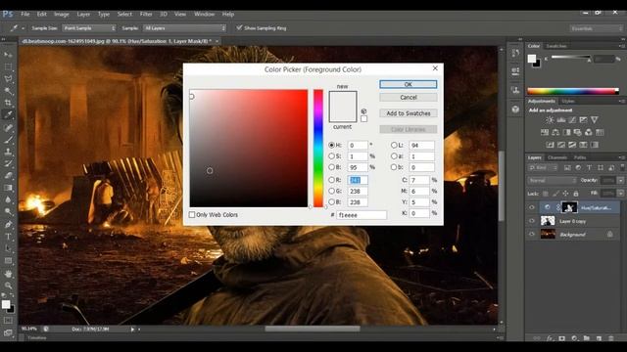Select the Pen tool

[8, 224]
